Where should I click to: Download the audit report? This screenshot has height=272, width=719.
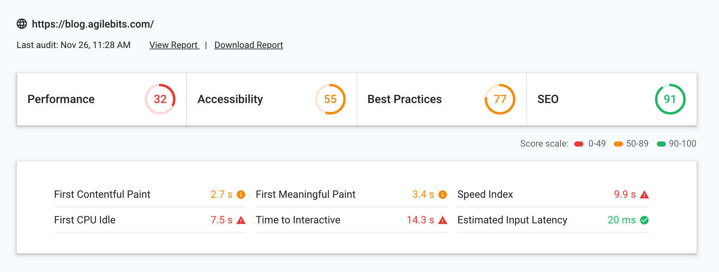248,45
